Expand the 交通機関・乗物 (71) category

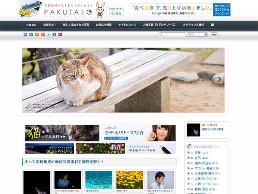pyautogui.click(x=188, y=173)
